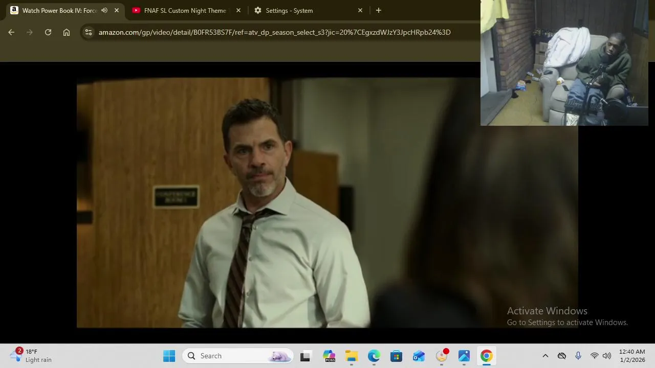Switch to the Watch Power Book IV tab
The width and height of the screenshot is (655, 368).
[59, 10]
